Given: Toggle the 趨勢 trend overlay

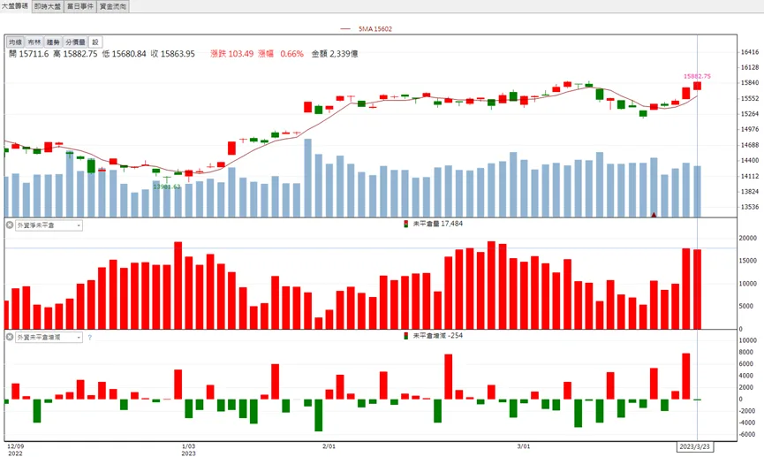Looking at the screenshot, I should (53, 42).
